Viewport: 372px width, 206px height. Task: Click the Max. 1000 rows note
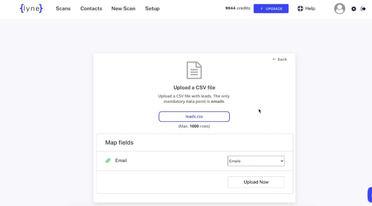(194, 126)
